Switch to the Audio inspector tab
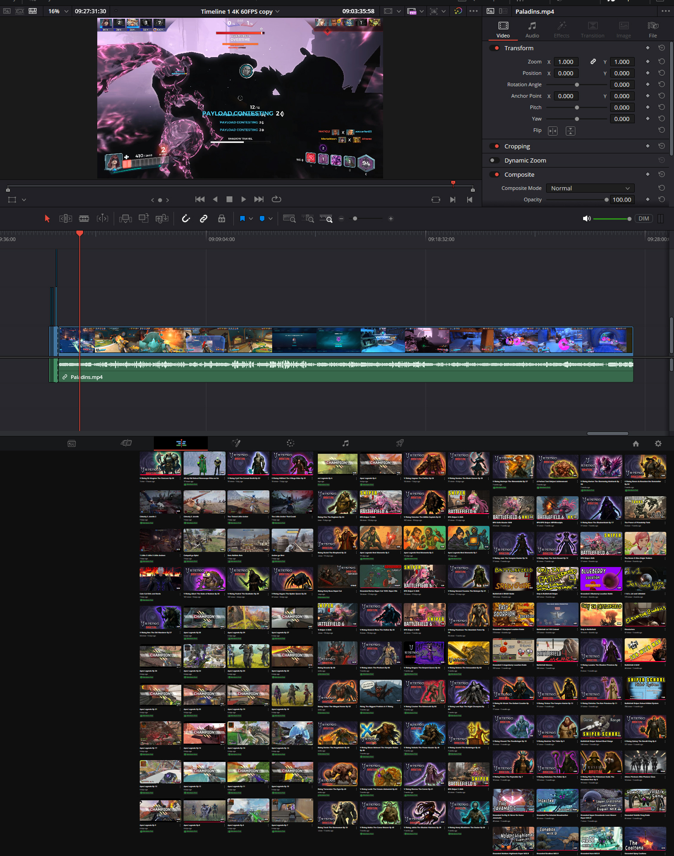 532,30
